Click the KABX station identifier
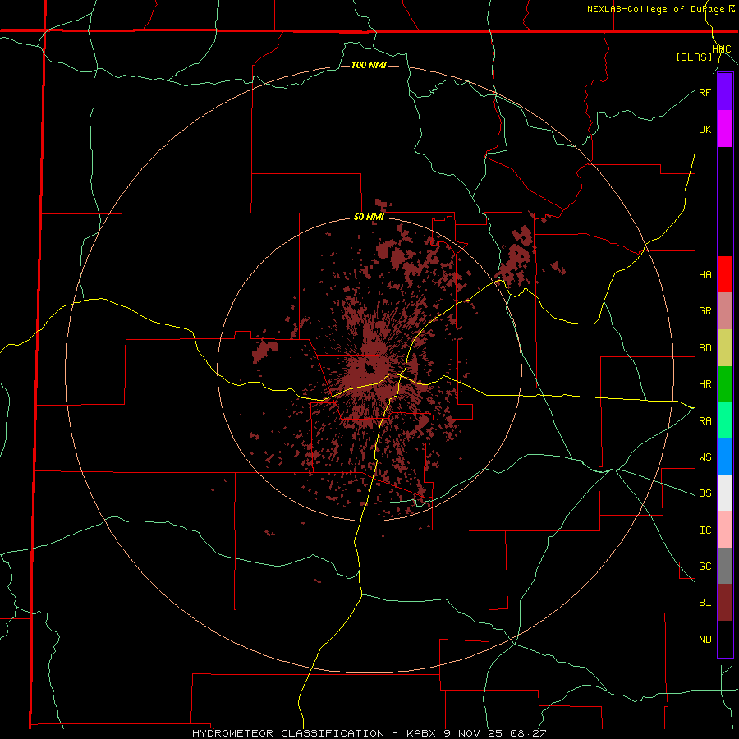This screenshot has width=739, height=739. (x=423, y=733)
